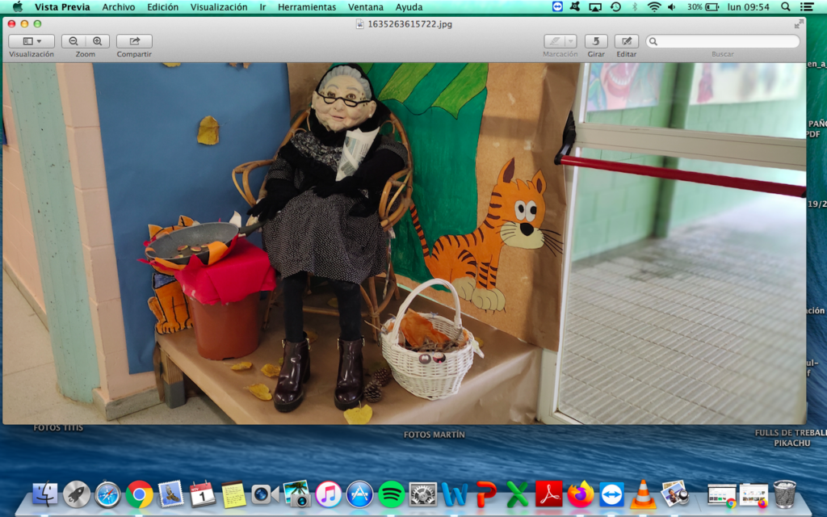This screenshot has height=517, width=827.
Task: Open Spotlight search in the menu bar
Action: (x=786, y=6)
